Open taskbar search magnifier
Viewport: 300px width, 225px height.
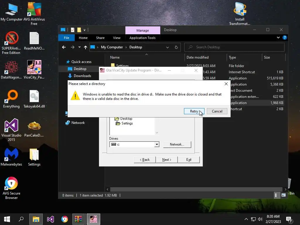coord(21,219)
